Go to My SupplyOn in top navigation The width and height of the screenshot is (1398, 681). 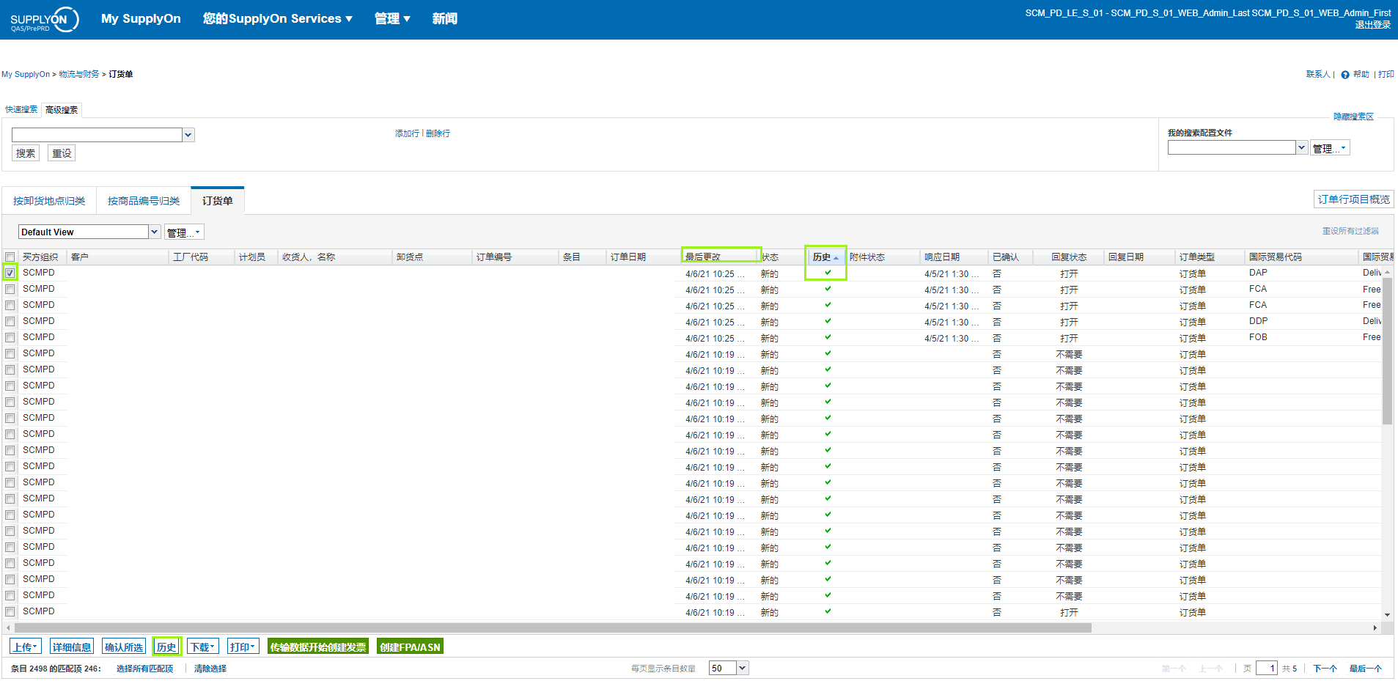141,18
